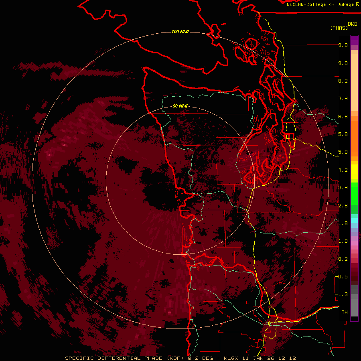The height and width of the screenshot is (361, 361).
Task: Pick the yellow band of the color scale
Action: pyautogui.click(x=354, y=172)
